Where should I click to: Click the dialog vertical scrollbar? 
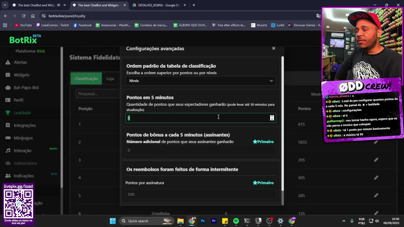click(x=282, y=123)
